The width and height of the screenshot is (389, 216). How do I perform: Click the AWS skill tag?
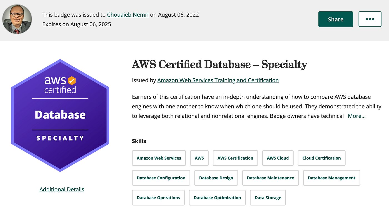coord(199,158)
